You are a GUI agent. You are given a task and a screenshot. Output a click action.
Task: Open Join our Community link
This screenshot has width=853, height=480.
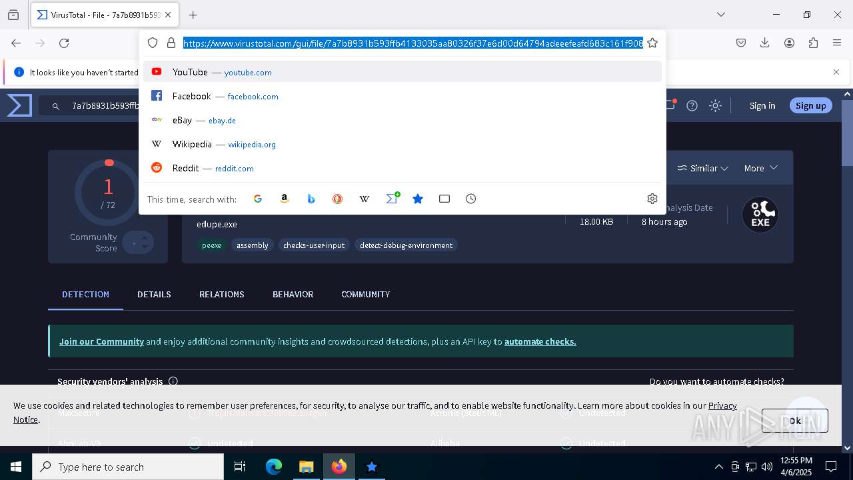click(x=101, y=341)
